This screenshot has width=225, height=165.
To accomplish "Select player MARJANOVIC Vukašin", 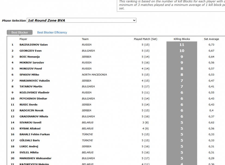I will coord(35,81).
